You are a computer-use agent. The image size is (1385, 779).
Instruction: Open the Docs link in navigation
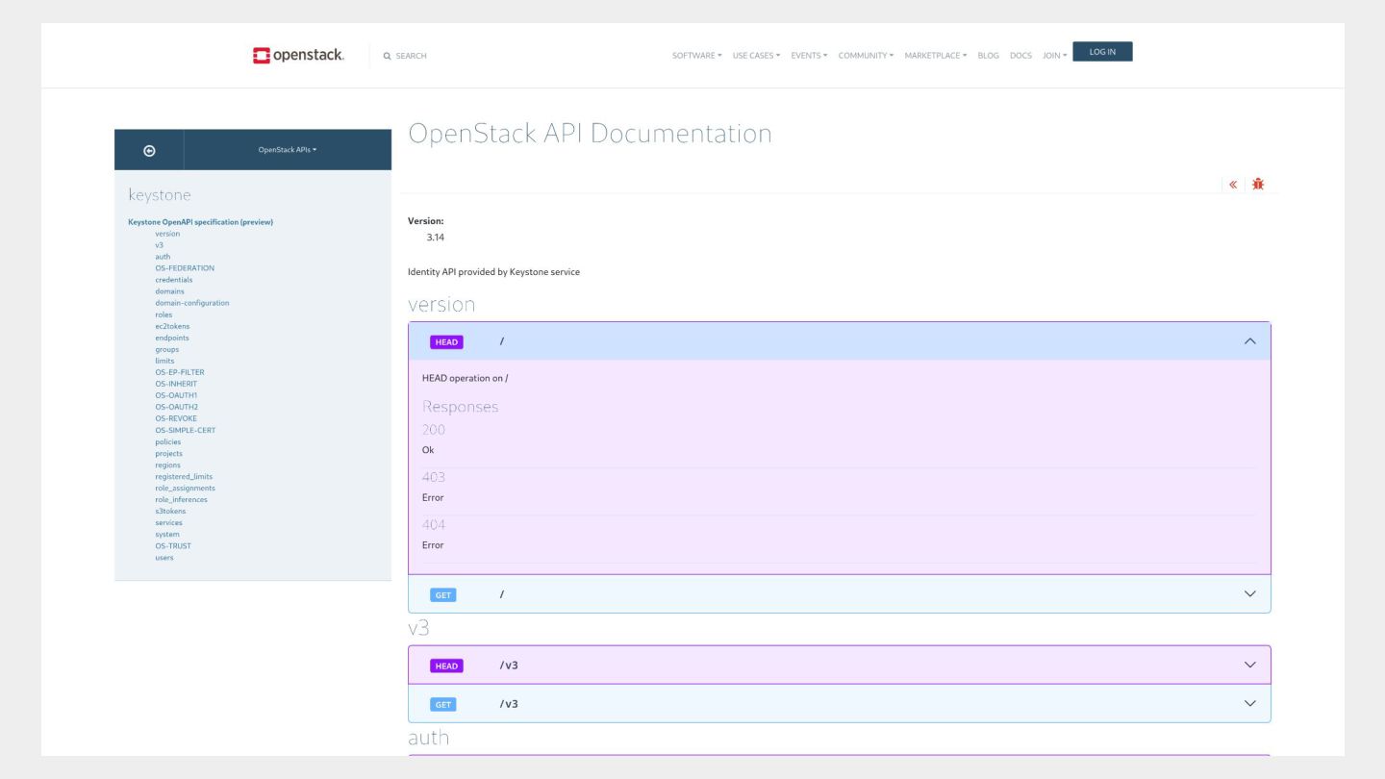click(x=1020, y=56)
